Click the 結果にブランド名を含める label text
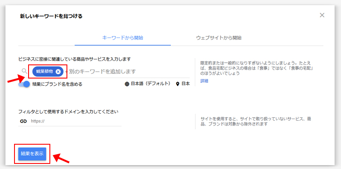This screenshot has width=341, height=169. tap(57, 84)
